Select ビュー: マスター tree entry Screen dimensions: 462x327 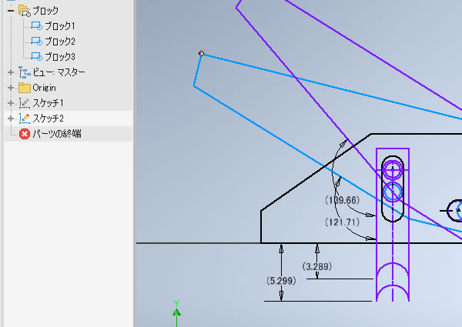[x=59, y=72]
